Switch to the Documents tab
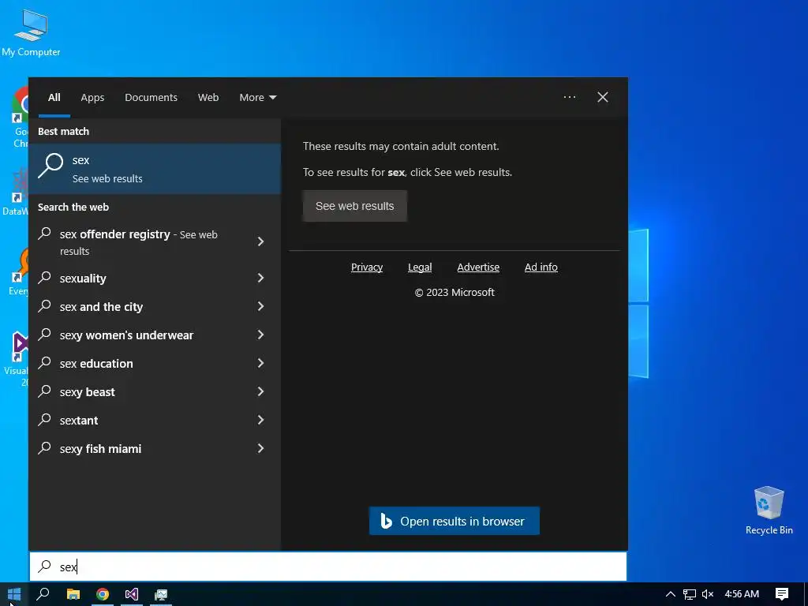Screen dimensions: 808x606 click(151, 97)
